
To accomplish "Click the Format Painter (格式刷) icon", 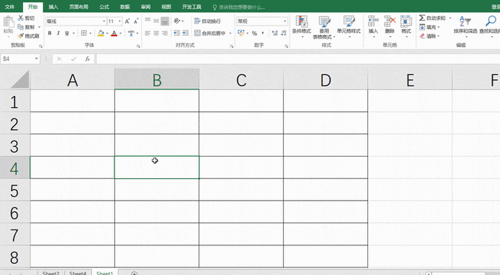I will click(x=21, y=36).
